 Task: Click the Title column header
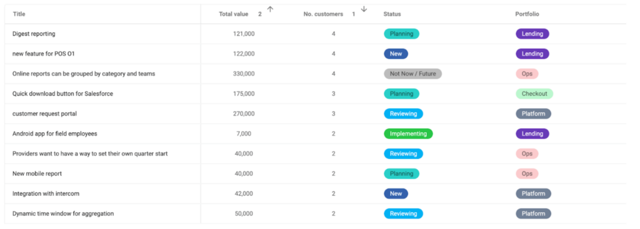tap(19, 14)
